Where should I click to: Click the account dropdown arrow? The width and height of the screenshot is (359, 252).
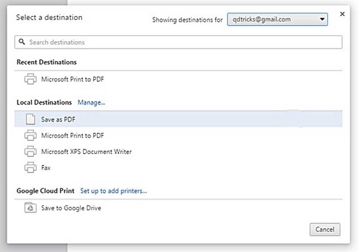(x=322, y=19)
